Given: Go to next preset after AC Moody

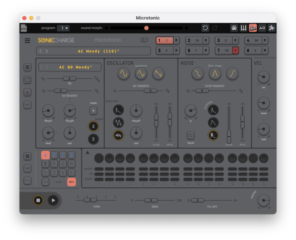Looking at the screenshot, I should tap(47, 51).
